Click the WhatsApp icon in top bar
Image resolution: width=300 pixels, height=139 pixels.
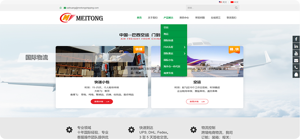61,8
